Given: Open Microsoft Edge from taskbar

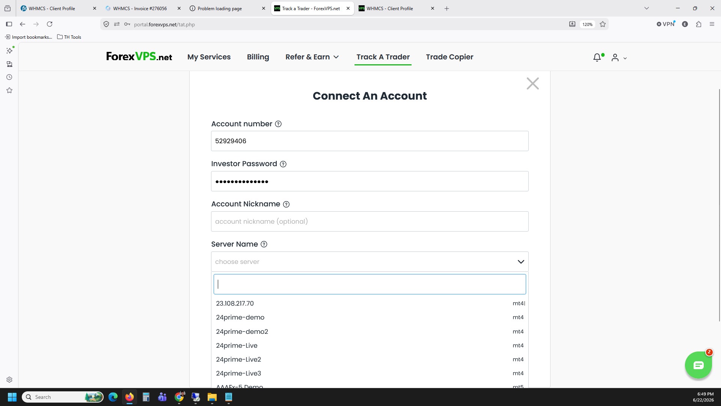Looking at the screenshot, I should tap(113, 397).
